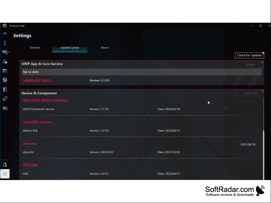Click the ARMOURY CRATE label

[x=37, y=81]
